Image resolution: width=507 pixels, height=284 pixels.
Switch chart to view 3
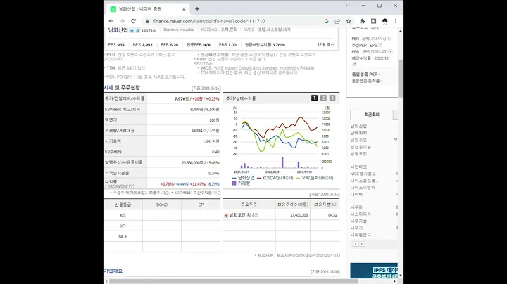pos(332,98)
